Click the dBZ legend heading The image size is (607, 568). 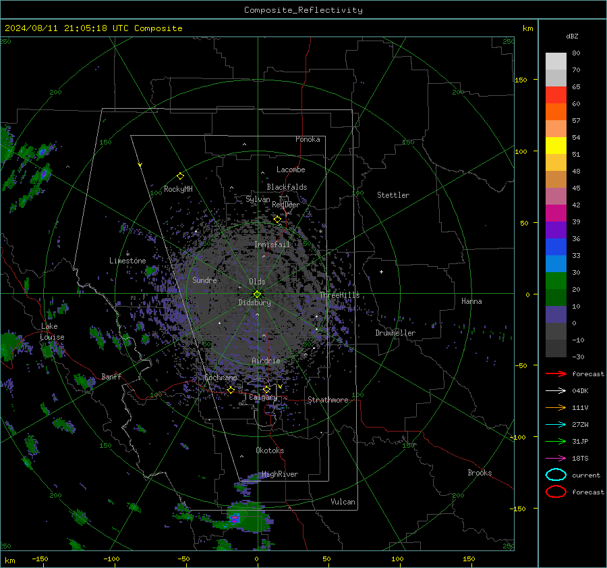coord(572,36)
